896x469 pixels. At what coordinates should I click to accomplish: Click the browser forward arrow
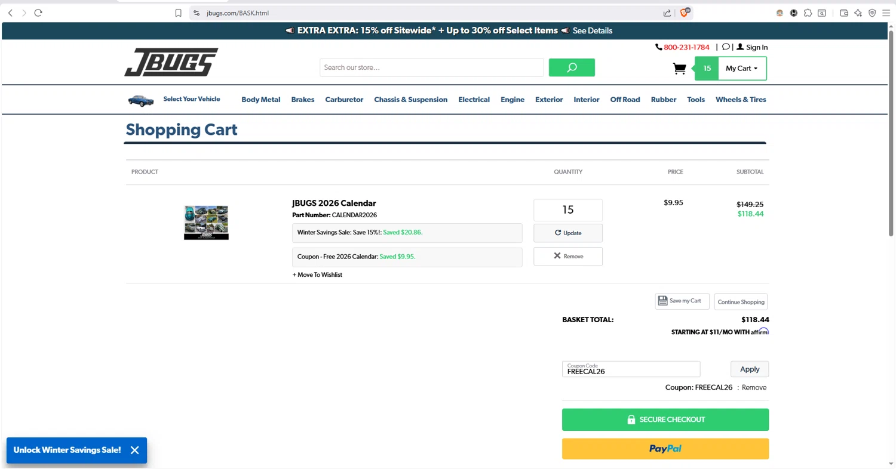pyautogui.click(x=24, y=13)
